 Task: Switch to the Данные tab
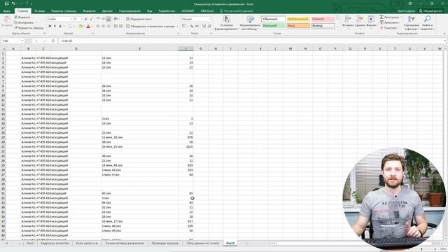(107, 11)
